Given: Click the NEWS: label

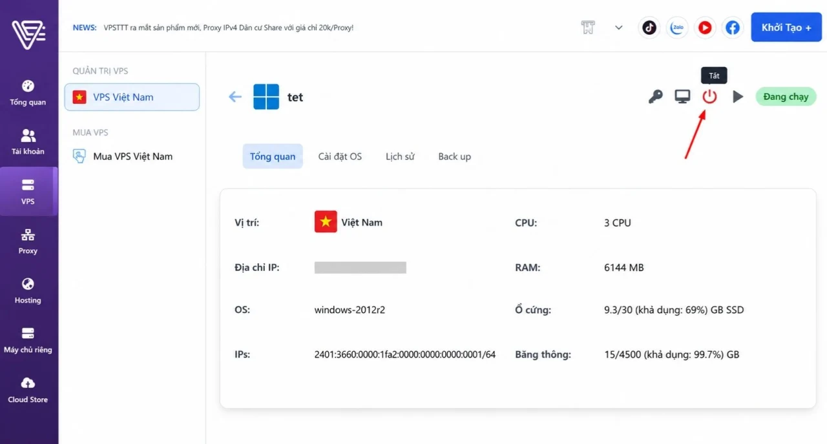Looking at the screenshot, I should tap(85, 28).
